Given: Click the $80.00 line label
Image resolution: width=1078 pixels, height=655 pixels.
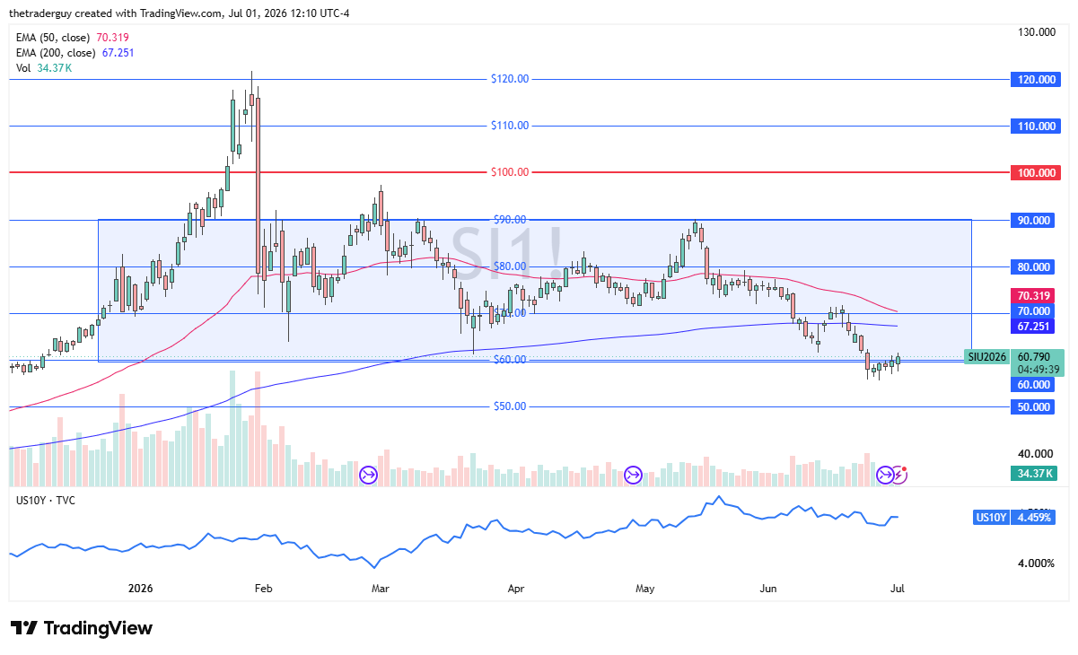Looking at the screenshot, I should pos(510,266).
